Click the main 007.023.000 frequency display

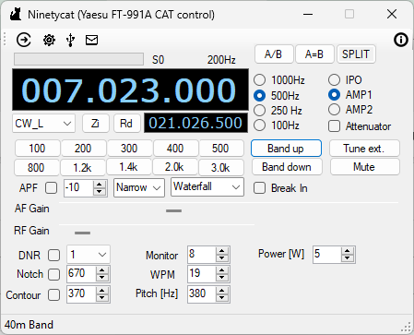[x=130, y=90]
